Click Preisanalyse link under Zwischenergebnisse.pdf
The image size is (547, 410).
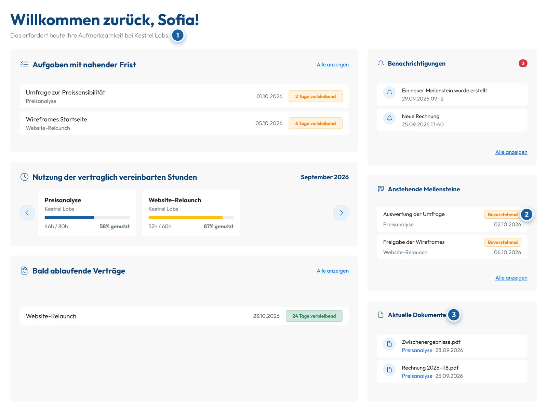click(x=417, y=350)
